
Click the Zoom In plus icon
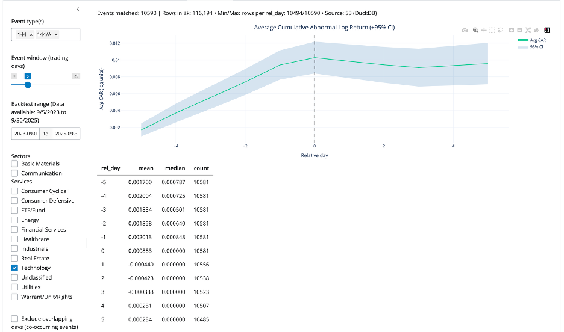pos(511,30)
